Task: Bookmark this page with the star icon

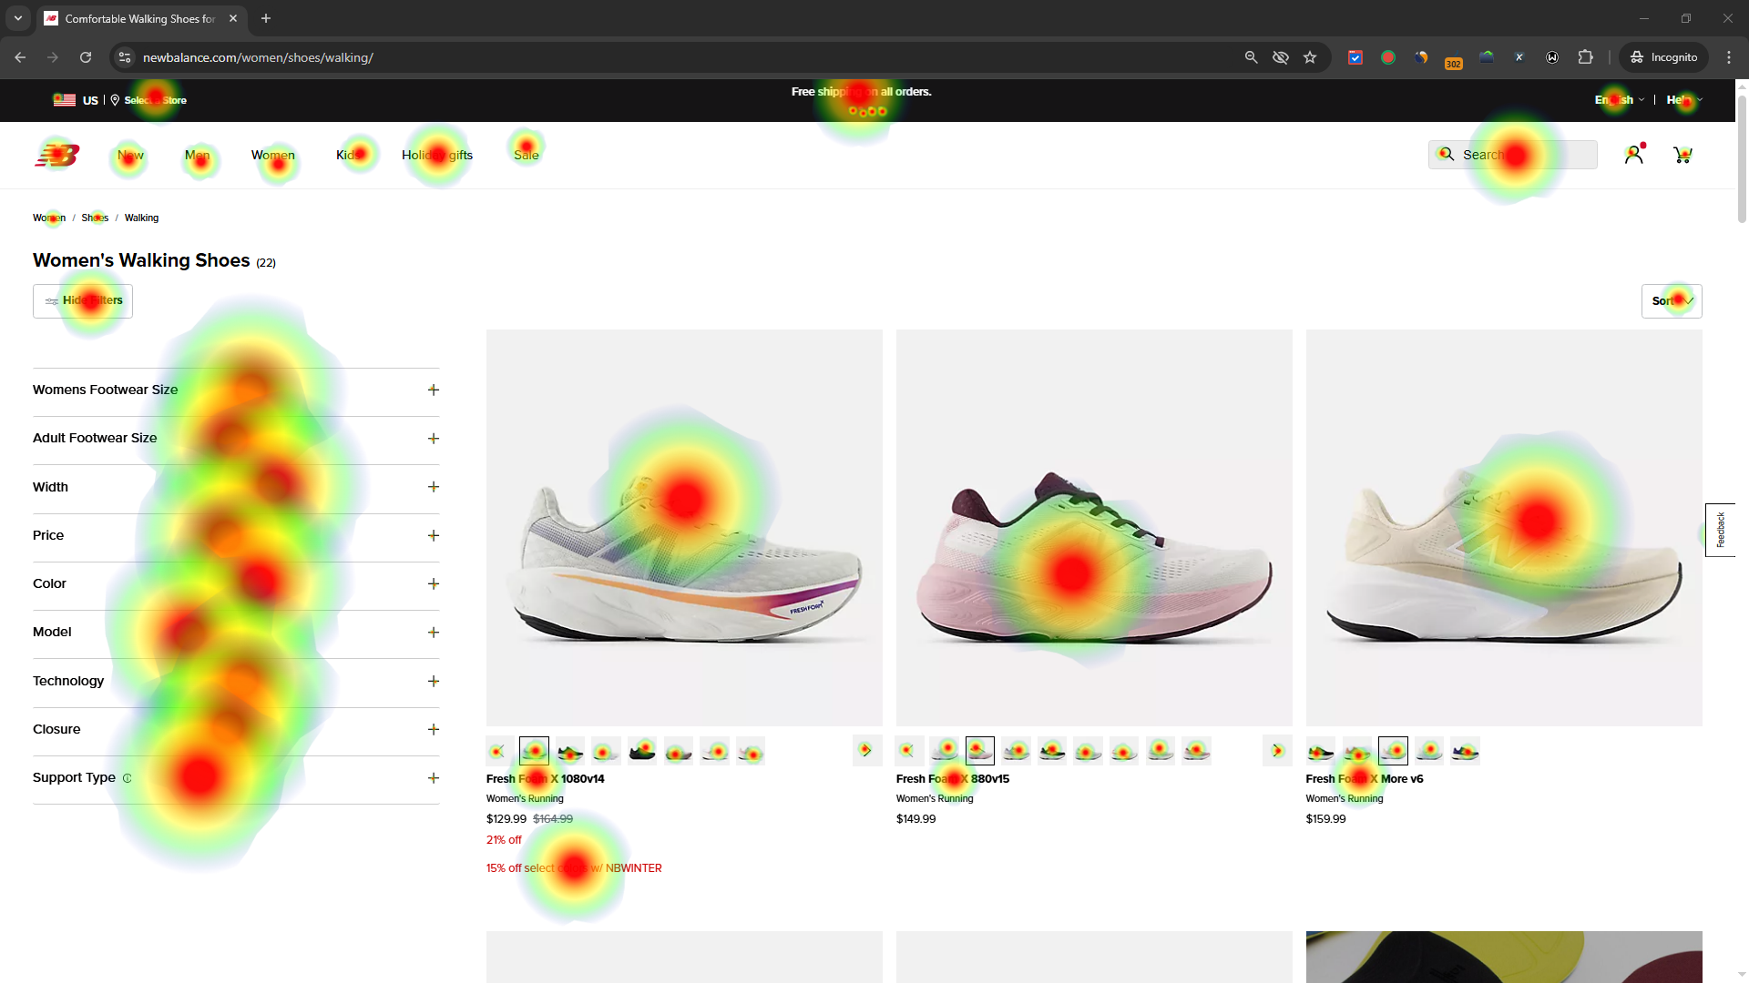Action: point(1310,57)
